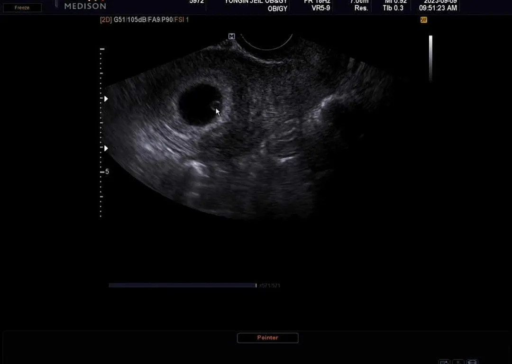Click the MEDISON logo
This screenshot has width=512, height=364.
coord(85,6)
